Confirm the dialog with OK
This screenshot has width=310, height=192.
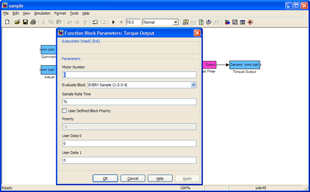[x=105, y=179]
